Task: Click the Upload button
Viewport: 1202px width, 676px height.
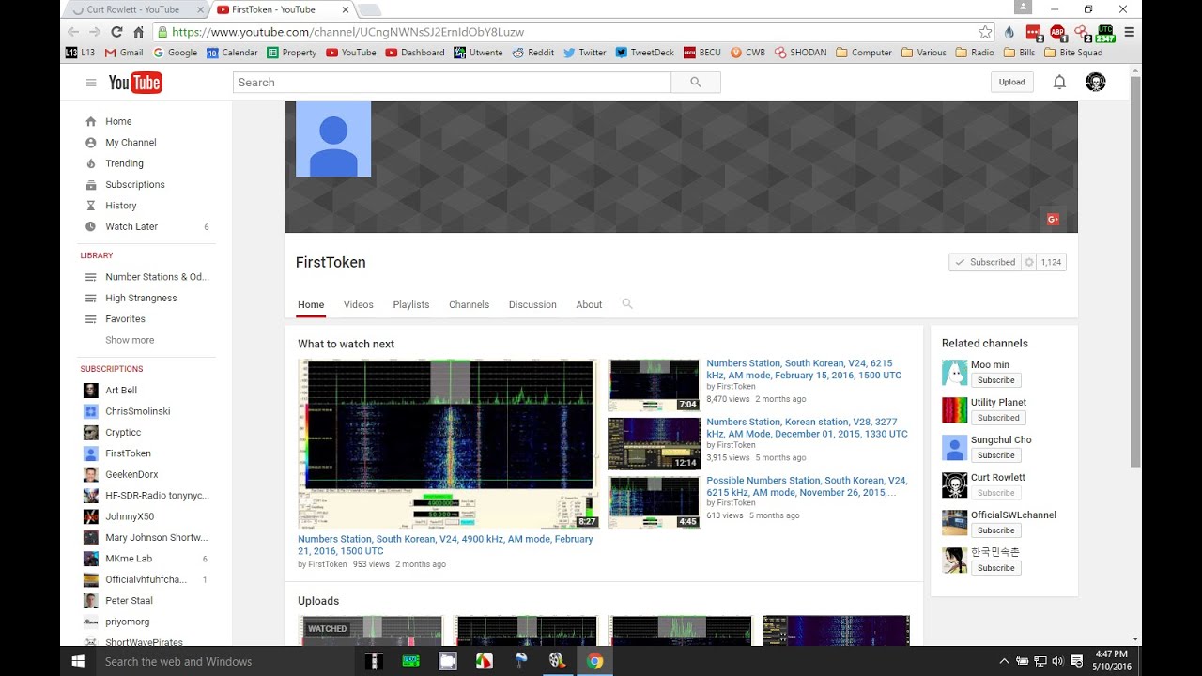Action: [x=1011, y=83]
